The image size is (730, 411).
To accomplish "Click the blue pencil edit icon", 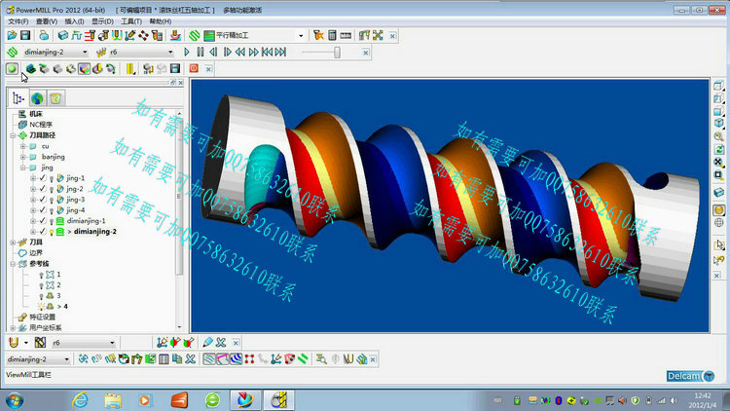I will tap(207, 343).
